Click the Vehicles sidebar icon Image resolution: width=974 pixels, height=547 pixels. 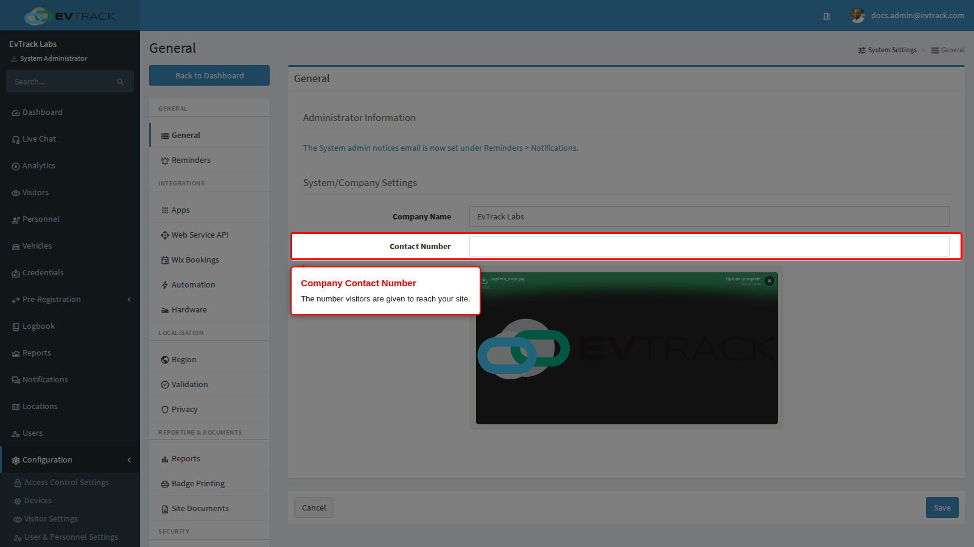tap(16, 247)
